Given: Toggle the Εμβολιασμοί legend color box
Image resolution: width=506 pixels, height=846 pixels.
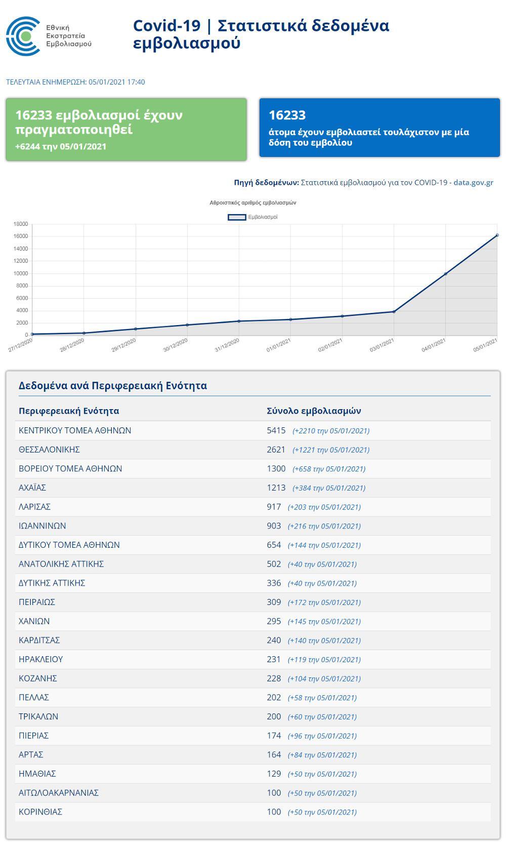Looking at the screenshot, I should (237, 217).
